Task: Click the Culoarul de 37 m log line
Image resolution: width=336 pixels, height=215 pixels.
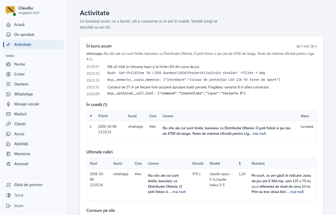Action: click(x=188, y=87)
